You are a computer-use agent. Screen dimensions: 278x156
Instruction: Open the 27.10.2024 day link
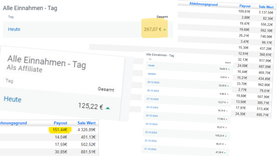coord(153,99)
